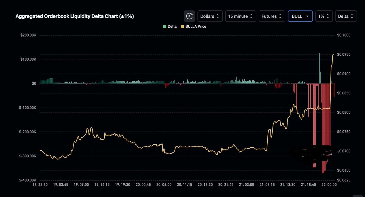This screenshot has height=197, width=365.
Task: Expand the BULL selector caret arrow
Action: (307, 16)
